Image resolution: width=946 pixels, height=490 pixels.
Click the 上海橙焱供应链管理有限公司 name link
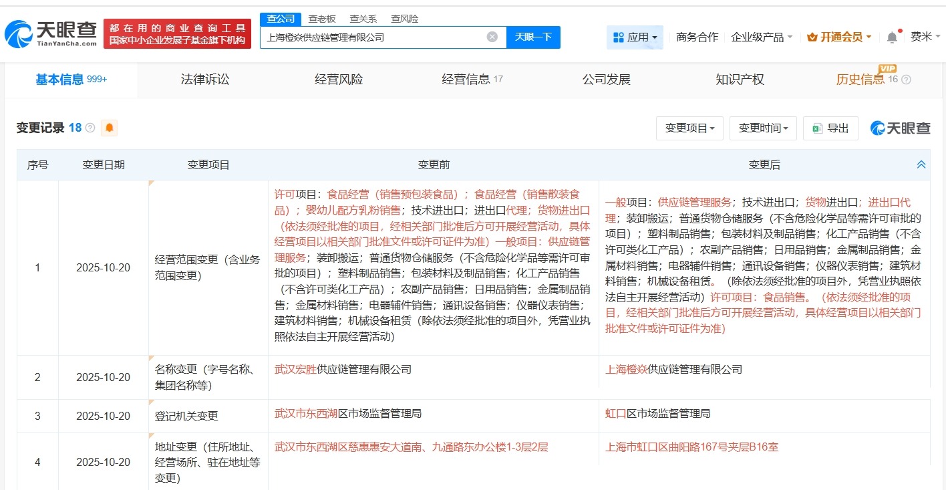coord(675,368)
